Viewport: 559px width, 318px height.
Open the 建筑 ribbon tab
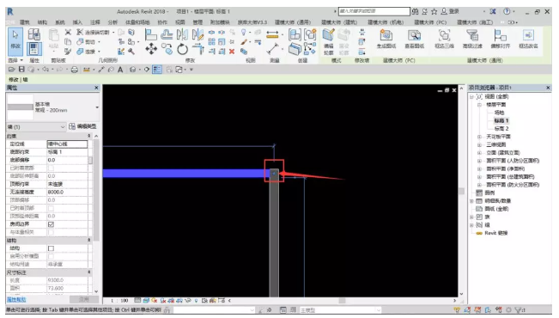[x=25, y=22]
